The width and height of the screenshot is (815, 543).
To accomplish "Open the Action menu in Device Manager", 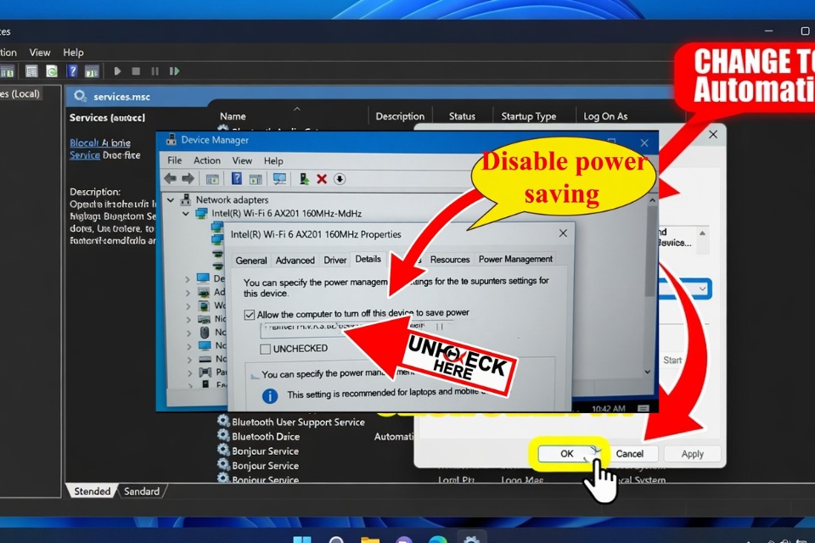I will pos(207,160).
